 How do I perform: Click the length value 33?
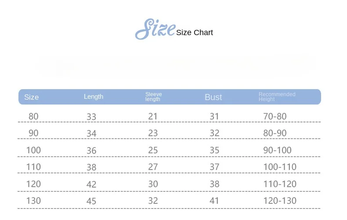(91, 117)
